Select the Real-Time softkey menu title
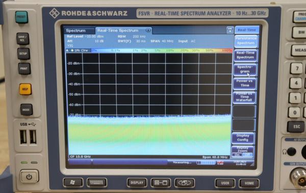 tap(247, 30)
